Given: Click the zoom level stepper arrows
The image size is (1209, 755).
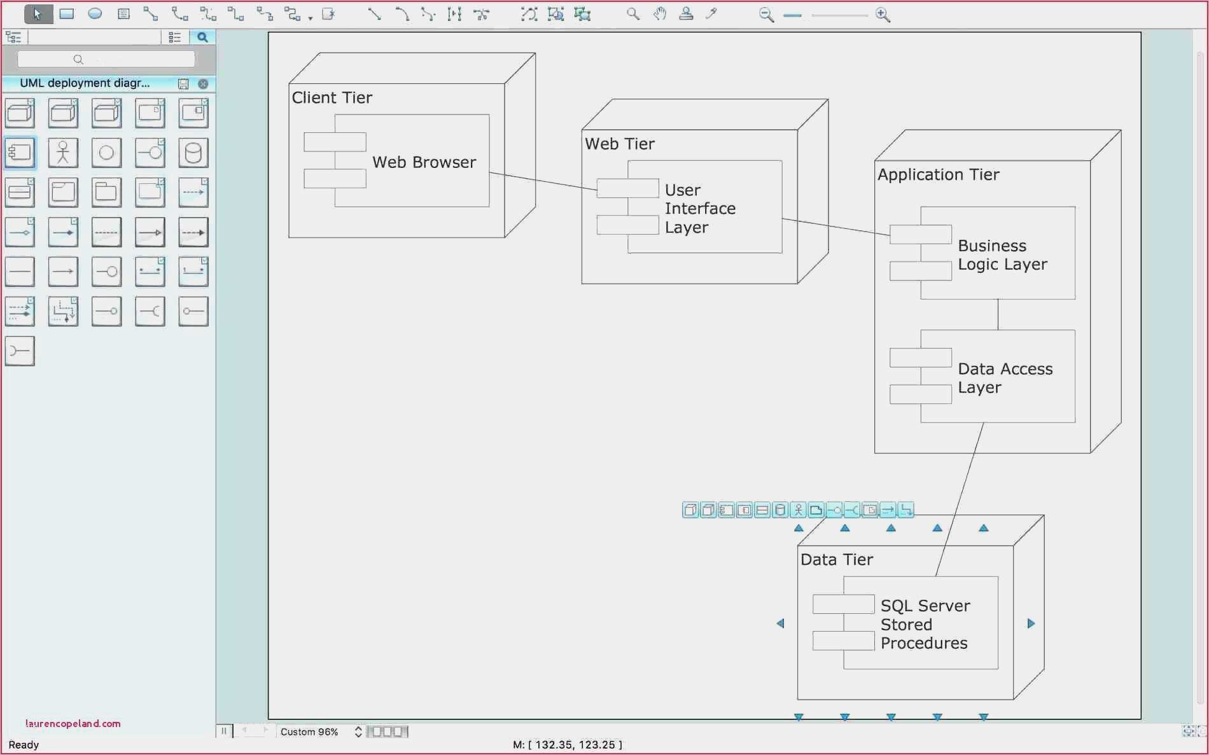Looking at the screenshot, I should click(358, 731).
